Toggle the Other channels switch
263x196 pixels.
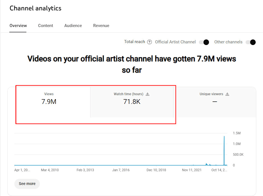click(251, 42)
